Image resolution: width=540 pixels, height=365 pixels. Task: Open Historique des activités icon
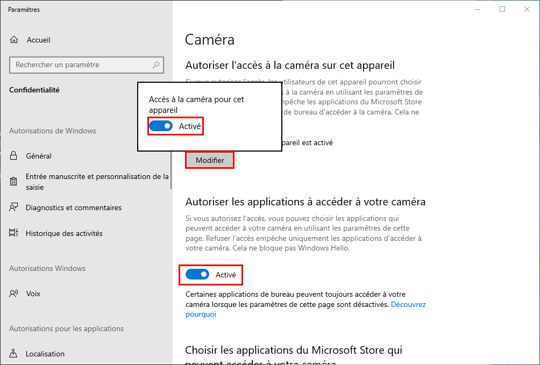coord(13,233)
